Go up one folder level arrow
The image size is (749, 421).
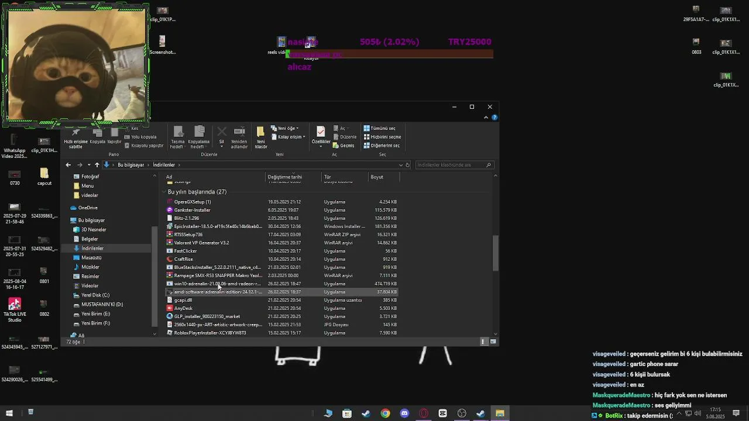pyautogui.click(x=97, y=165)
